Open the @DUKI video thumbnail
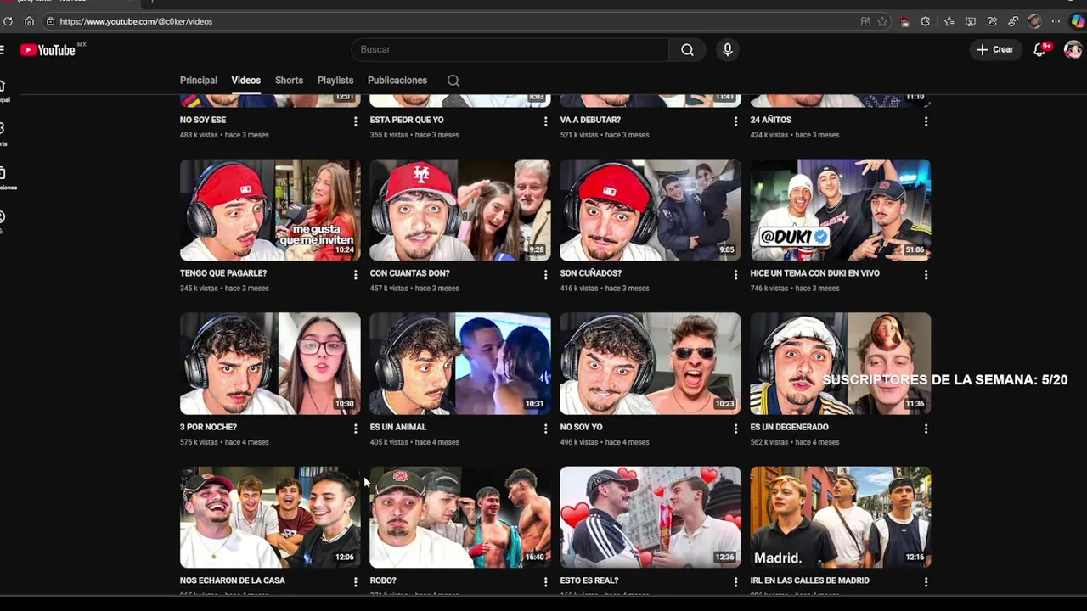 [x=841, y=210]
